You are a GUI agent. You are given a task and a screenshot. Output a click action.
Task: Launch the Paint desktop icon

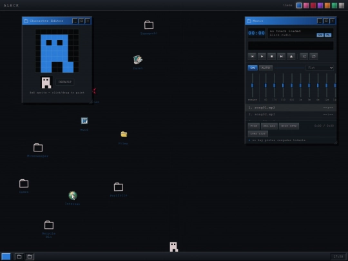pyautogui.click(x=138, y=60)
